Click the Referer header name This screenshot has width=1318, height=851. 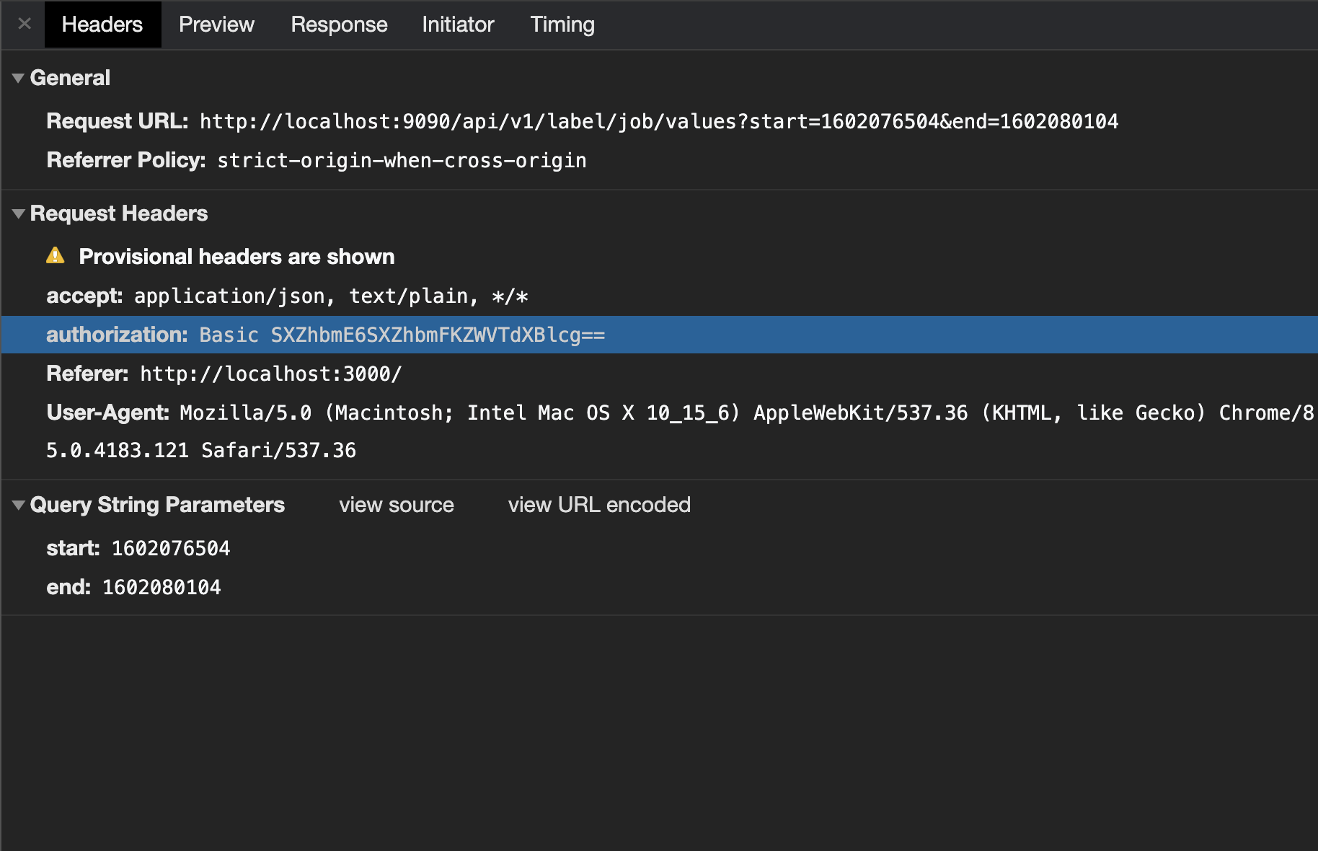click(87, 374)
